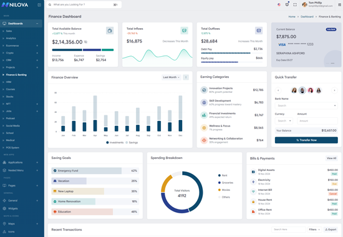Screen dimensions: 343x237
Task: Toggle the Movies legend in Spending Breakdown
Action: pyautogui.click(x=224, y=190)
